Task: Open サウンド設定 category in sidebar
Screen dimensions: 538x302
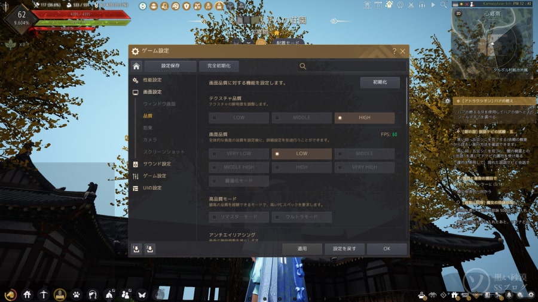Action: click(157, 164)
